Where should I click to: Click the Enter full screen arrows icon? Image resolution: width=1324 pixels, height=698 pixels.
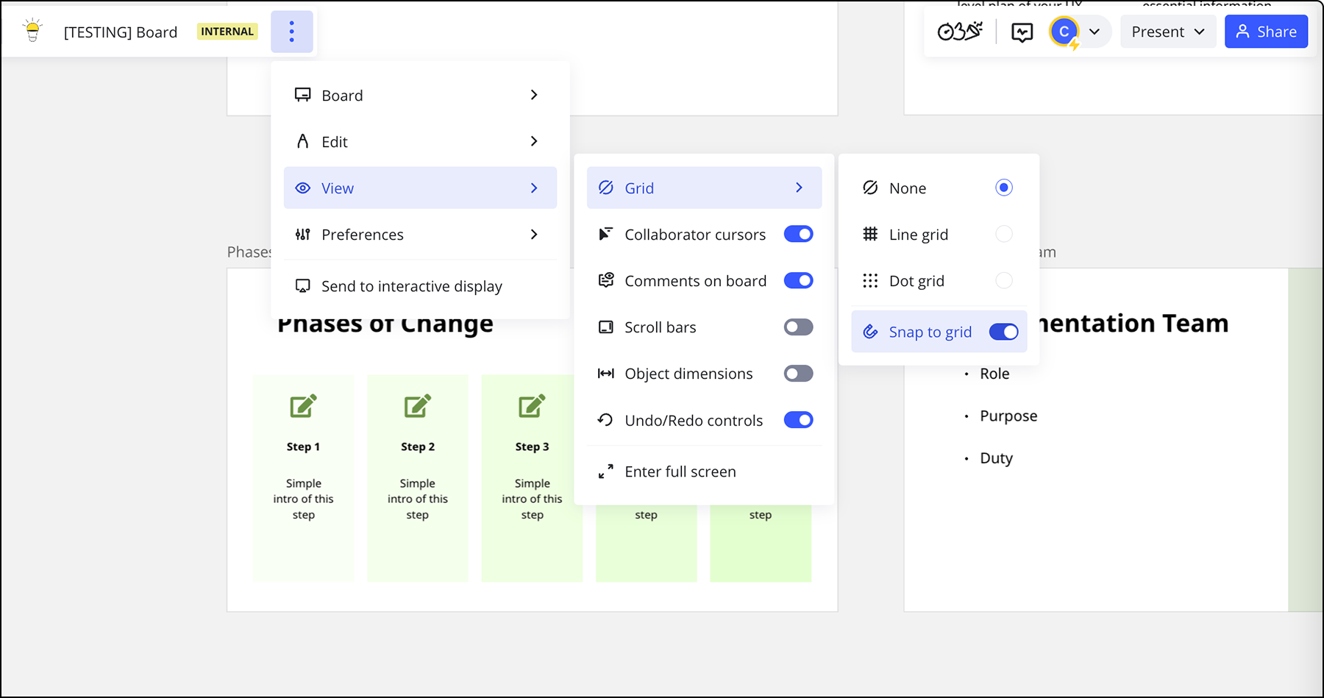(x=605, y=471)
